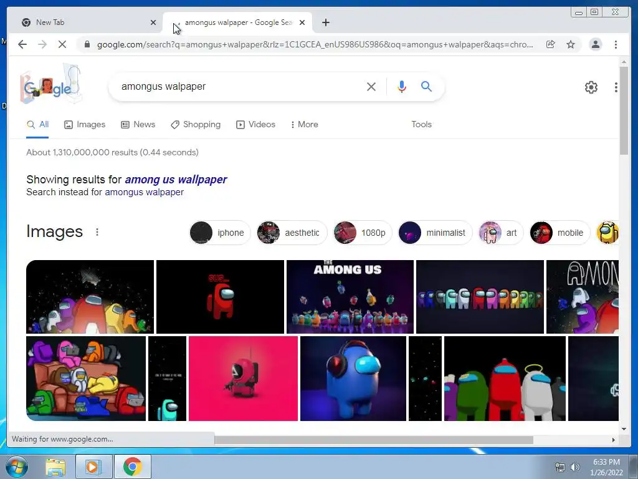Stop loading the current page
638x479 pixels.
pos(62,44)
